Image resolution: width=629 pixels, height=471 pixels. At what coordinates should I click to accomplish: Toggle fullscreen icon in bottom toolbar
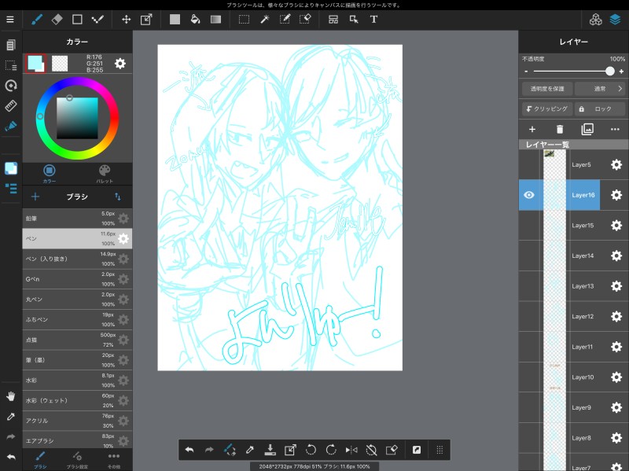pos(417,450)
